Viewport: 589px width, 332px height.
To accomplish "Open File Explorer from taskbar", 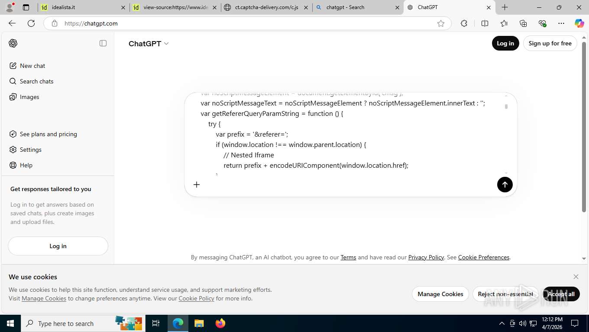I will pyautogui.click(x=199, y=323).
